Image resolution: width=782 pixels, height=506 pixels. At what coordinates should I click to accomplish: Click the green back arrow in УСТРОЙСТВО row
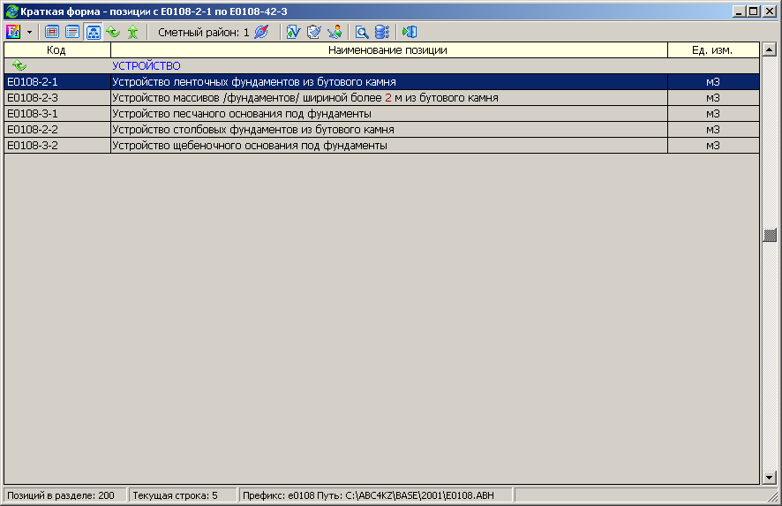click(x=19, y=65)
